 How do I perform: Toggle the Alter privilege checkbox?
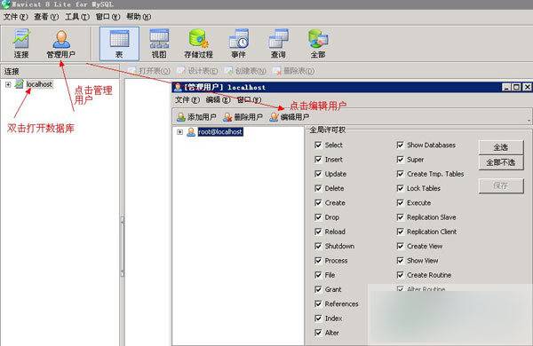[318, 333]
